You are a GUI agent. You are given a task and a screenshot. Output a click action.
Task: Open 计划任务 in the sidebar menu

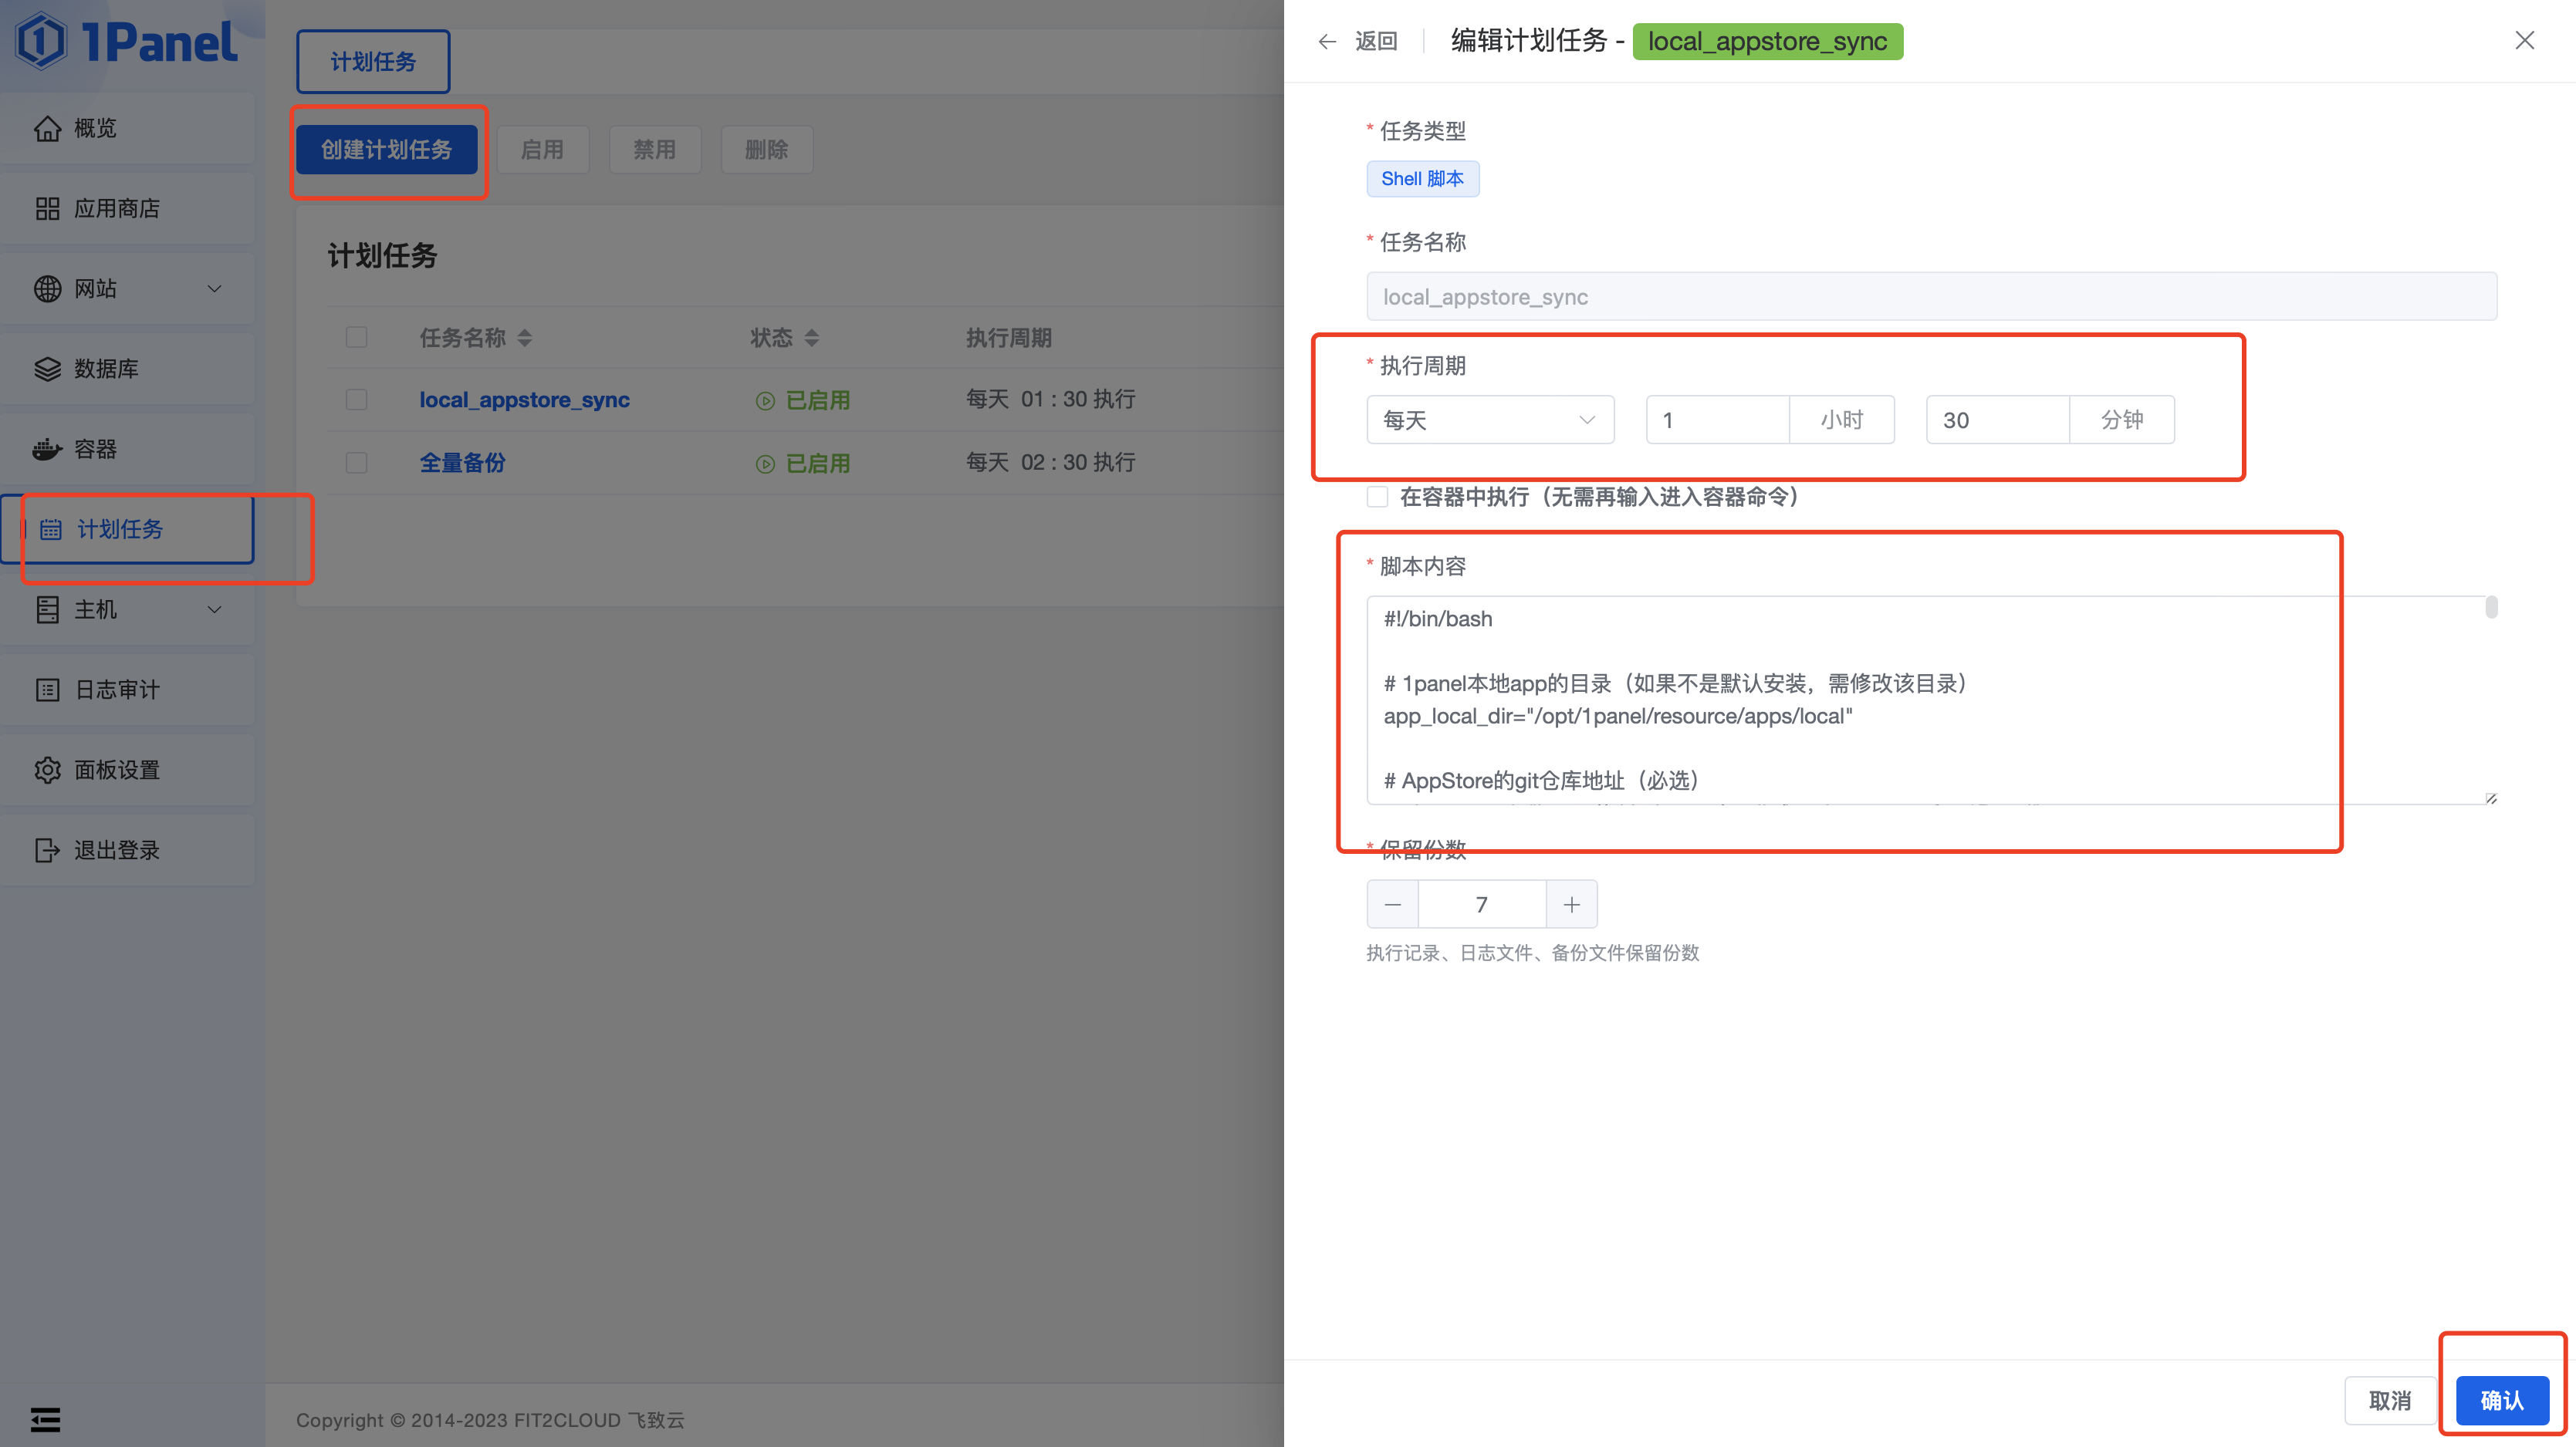[120, 530]
